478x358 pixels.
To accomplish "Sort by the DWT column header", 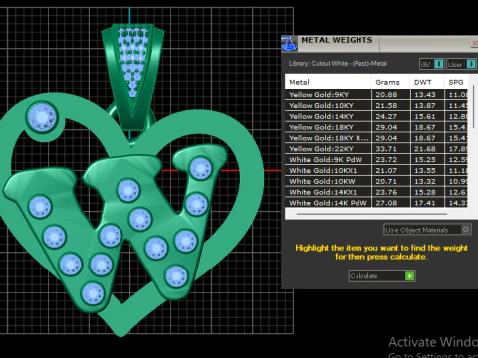I will pos(427,82).
